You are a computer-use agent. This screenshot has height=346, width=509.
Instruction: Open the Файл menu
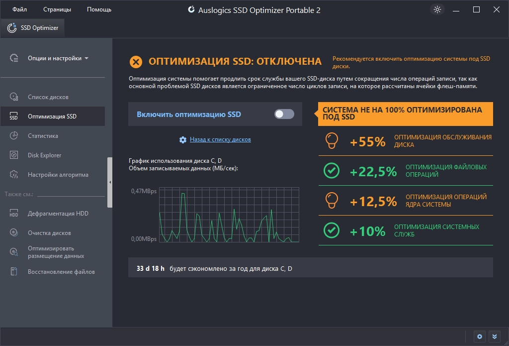click(x=19, y=9)
